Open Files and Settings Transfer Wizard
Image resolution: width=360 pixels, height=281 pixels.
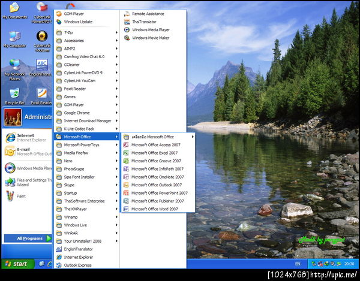point(27,182)
